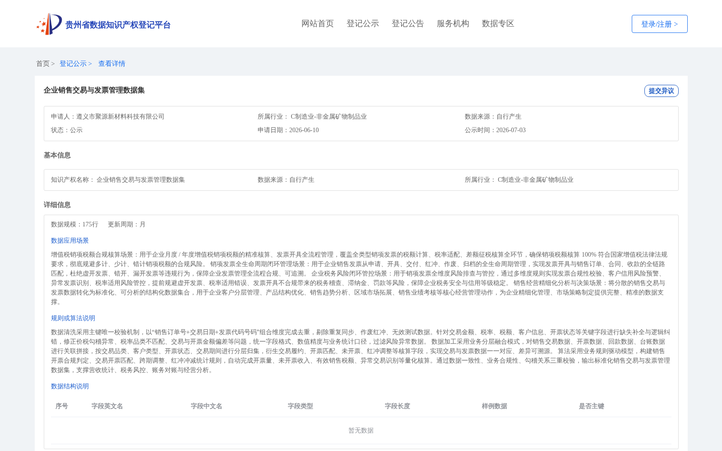Click 所属行业 text in top info box
722x451 pixels.
click(x=312, y=117)
